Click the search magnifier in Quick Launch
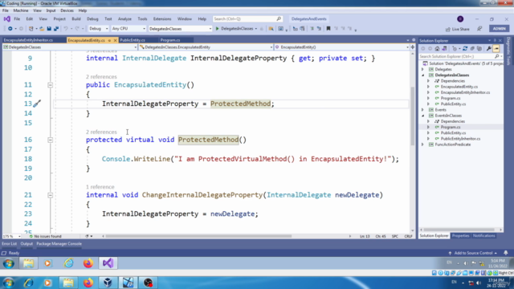Viewport: 514px width, 289px height. (x=279, y=19)
